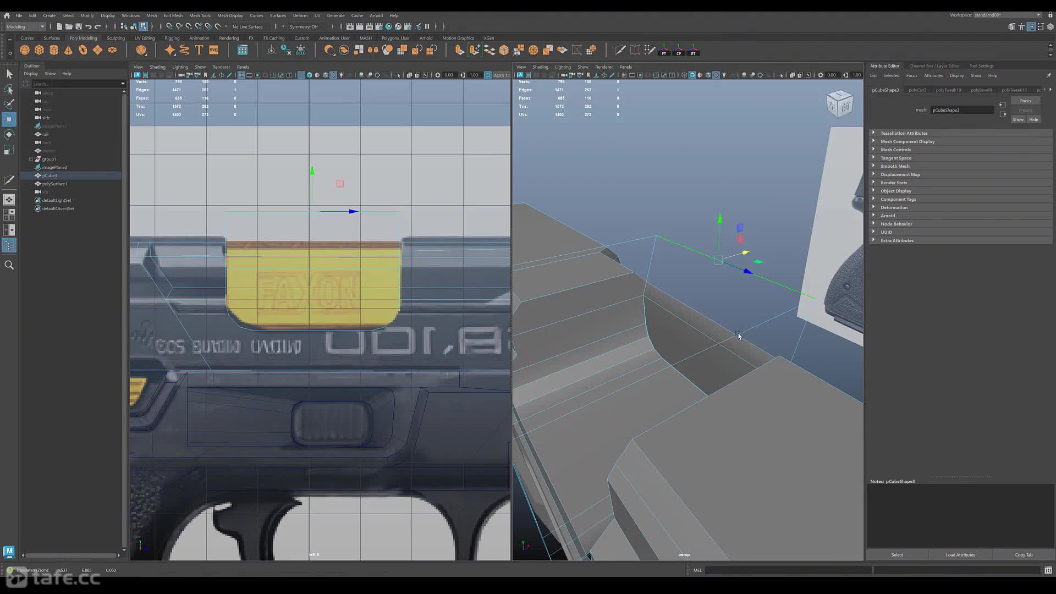Click the mesh name field pCubeShape3

962,110
